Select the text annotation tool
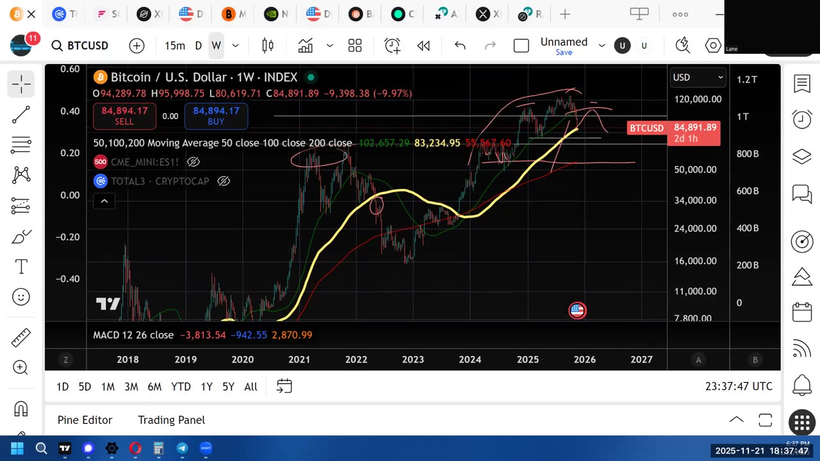The height and width of the screenshot is (461, 820). tap(20, 267)
